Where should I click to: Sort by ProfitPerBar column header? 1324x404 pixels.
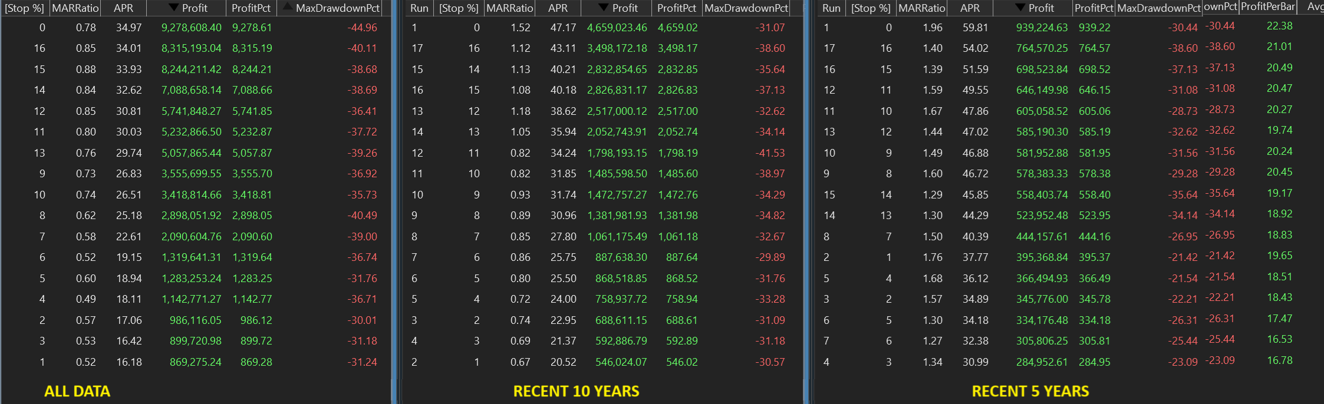[x=1268, y=7]
